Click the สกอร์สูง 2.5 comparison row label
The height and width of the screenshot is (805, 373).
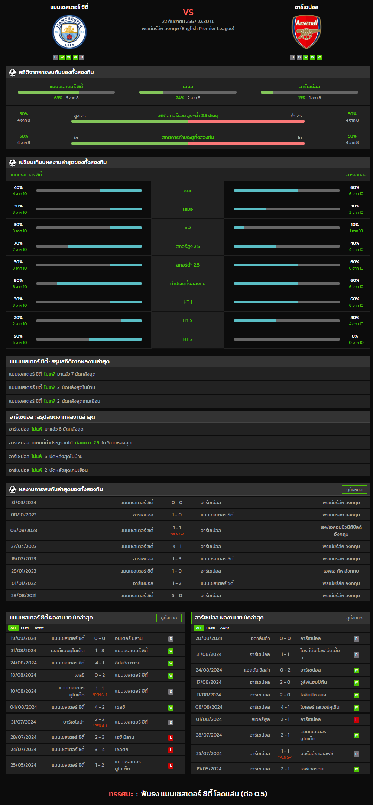(188, 247)
